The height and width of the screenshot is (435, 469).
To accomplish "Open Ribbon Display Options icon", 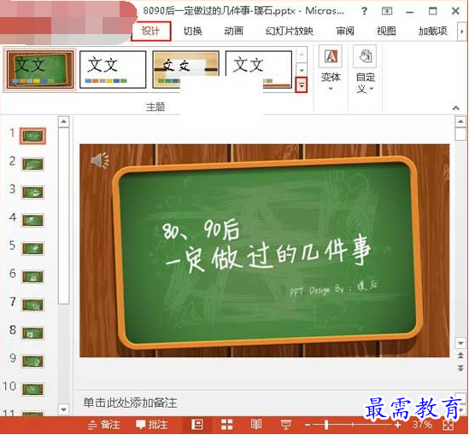I will (387, 11).
